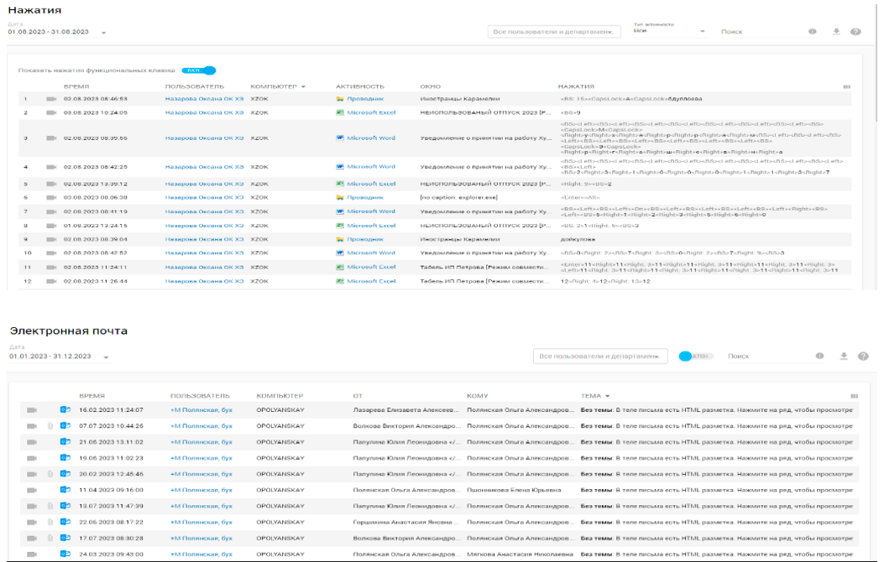Open video for keystroke row 02.08.2023 08:46:53

[51, 99]
